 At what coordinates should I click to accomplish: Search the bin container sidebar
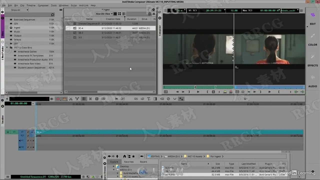coord(52,15)
